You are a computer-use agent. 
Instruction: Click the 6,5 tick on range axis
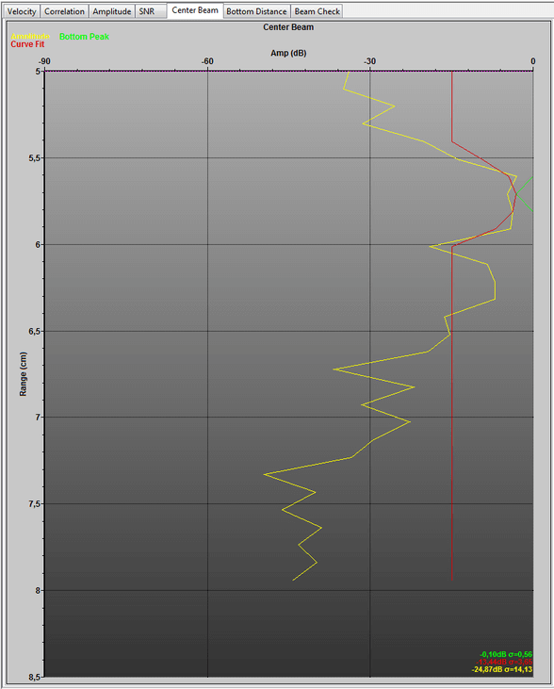(34, 332)
